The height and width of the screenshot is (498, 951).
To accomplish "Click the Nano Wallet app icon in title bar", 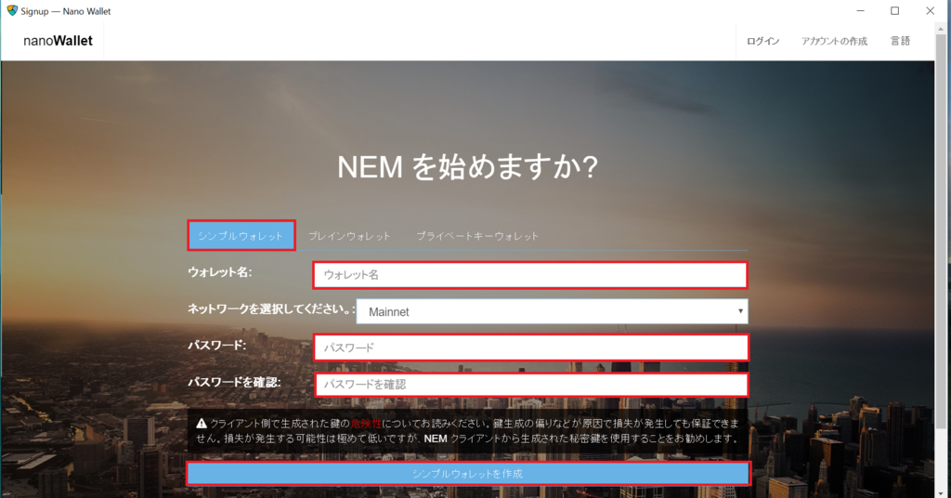I will [x=11, y=10].
